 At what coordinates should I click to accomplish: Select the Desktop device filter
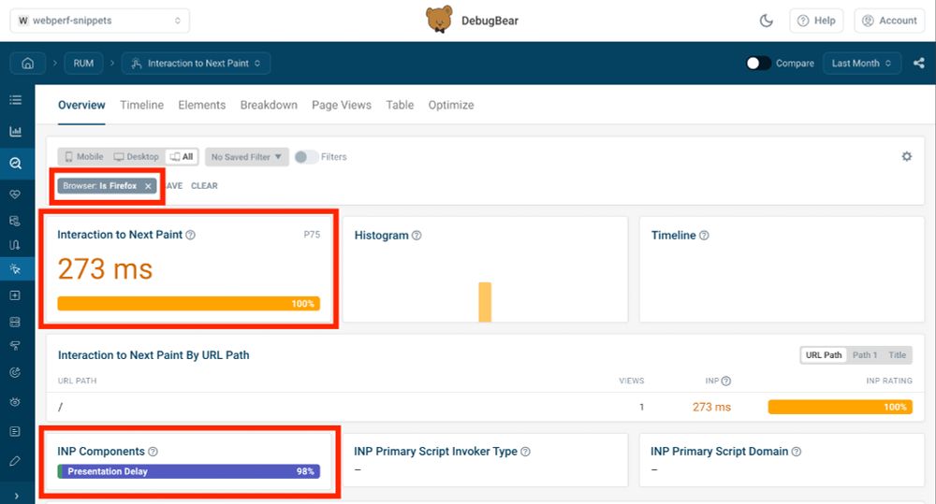click(x=137, y=157)
